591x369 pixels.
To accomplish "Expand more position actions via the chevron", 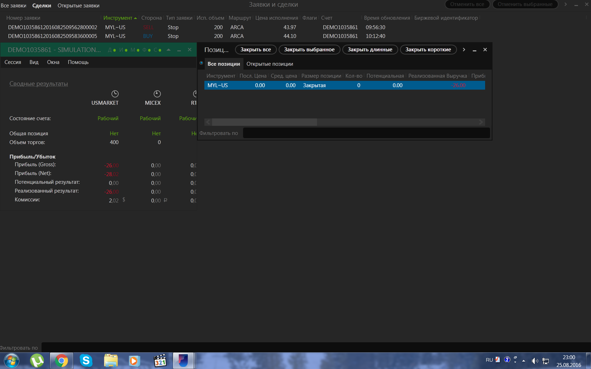I will click(464, 50).
